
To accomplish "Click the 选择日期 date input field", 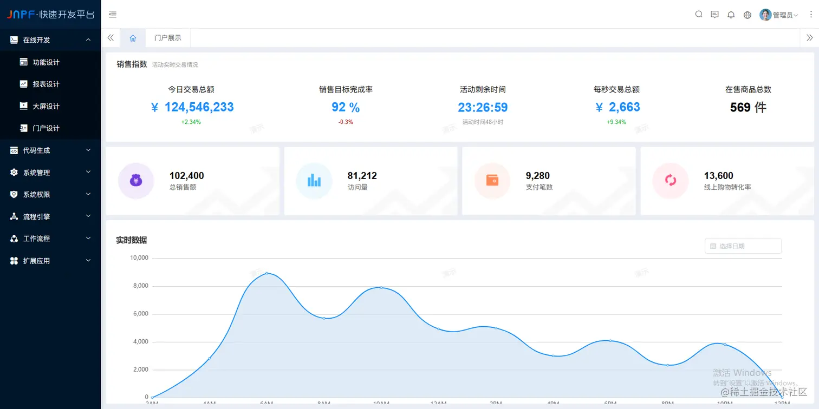I will (x=743, y=246).
